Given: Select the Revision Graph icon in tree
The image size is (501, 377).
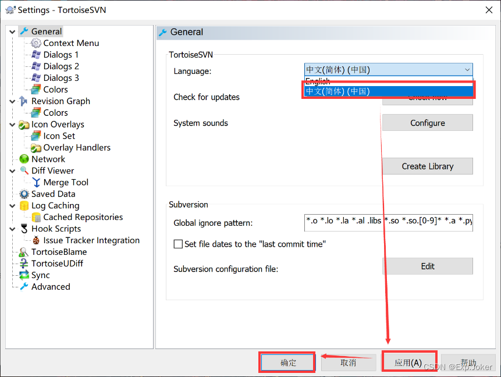Looking at the screenshot, I should tap(24, 101).
